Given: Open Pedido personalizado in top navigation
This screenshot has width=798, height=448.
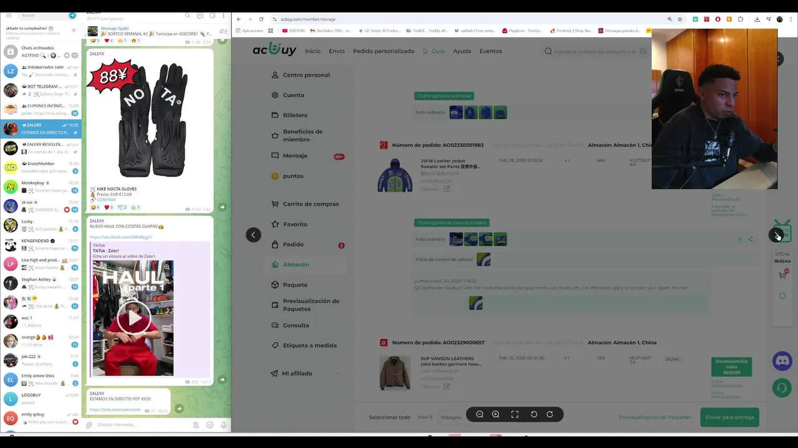Looking at the screenshot, I should (383, 51).
